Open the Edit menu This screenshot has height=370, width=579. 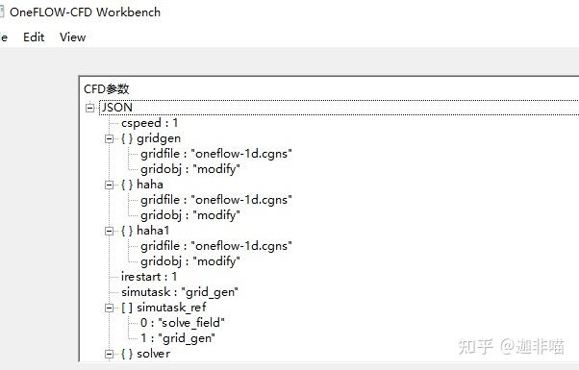point(34,37)
